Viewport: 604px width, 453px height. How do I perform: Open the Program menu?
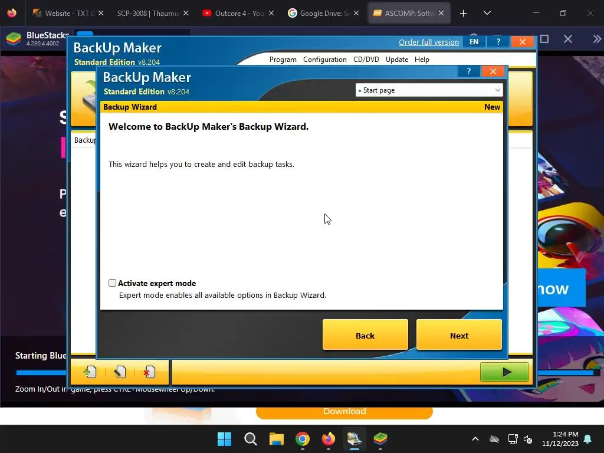click(283, 60)
